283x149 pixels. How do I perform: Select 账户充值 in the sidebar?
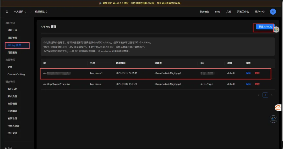pyautogui.click(x=12, y=96)
